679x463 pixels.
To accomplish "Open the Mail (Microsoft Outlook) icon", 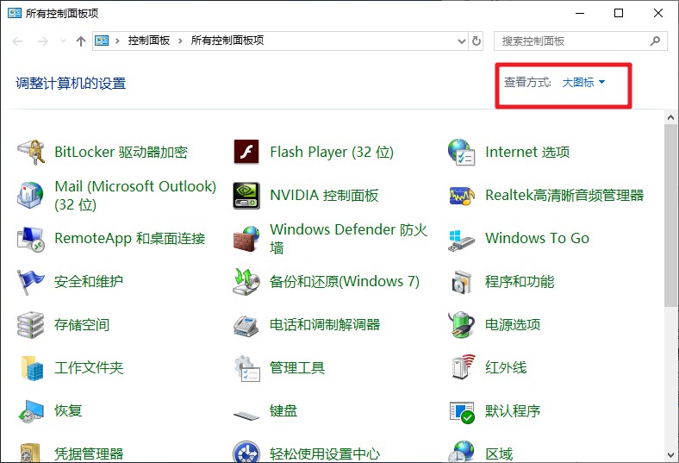I will pyautogui.click(x=30, y=196).
